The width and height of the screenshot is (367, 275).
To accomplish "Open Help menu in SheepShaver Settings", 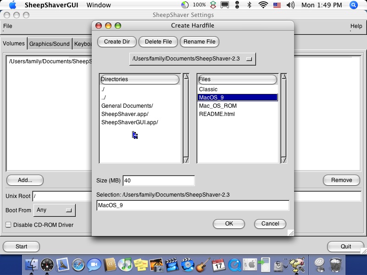I will click(356, 26).
